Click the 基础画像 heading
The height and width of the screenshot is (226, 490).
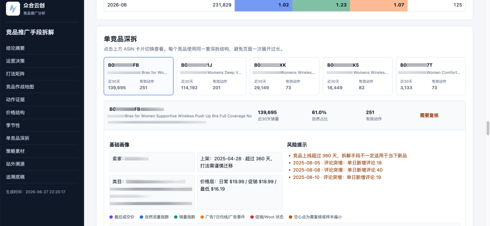(119, 144)
